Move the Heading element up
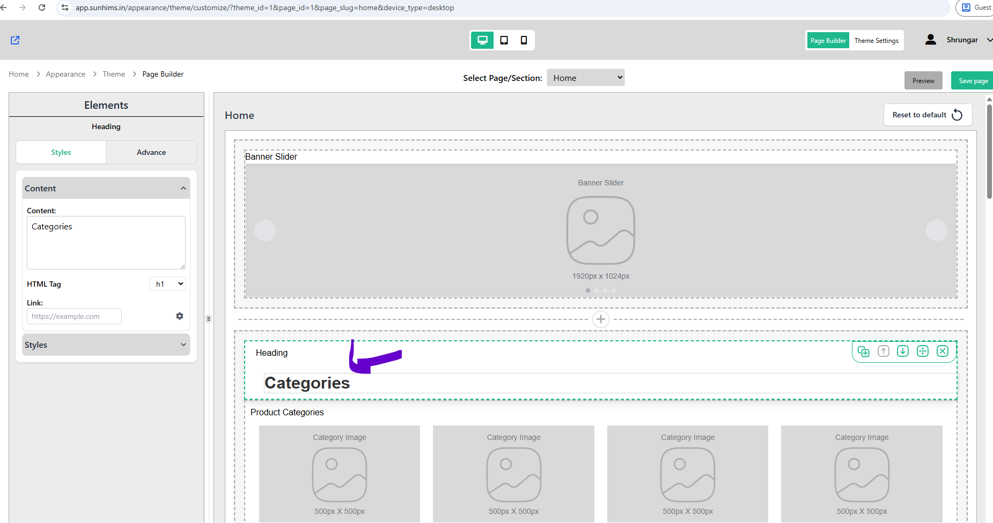993x523 pixels. [883, 351]
